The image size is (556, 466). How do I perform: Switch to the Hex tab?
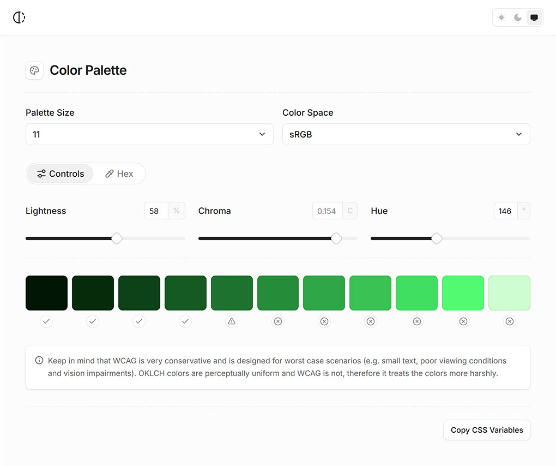(x=119, y=174)
